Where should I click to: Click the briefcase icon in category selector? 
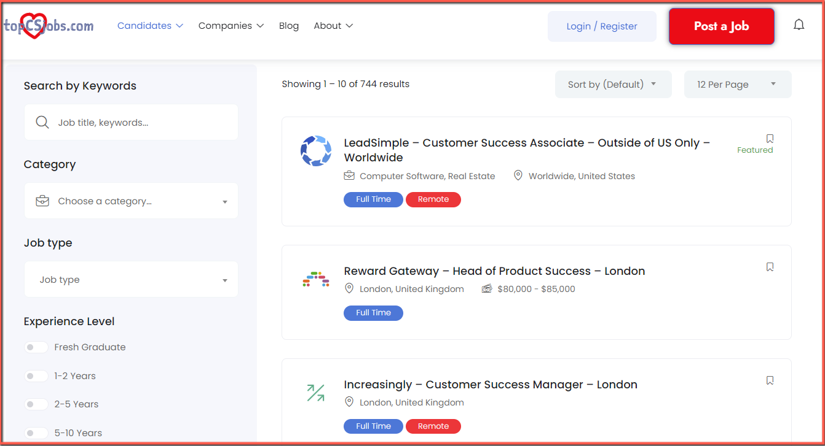[42, 201]
